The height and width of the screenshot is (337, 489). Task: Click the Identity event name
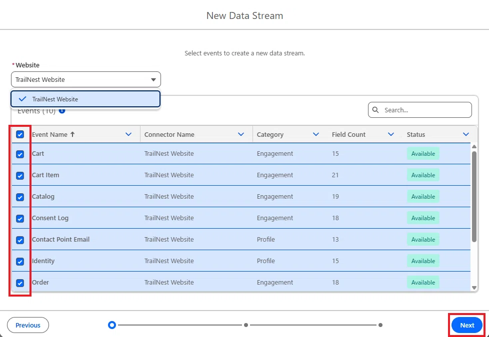(43, 261)
